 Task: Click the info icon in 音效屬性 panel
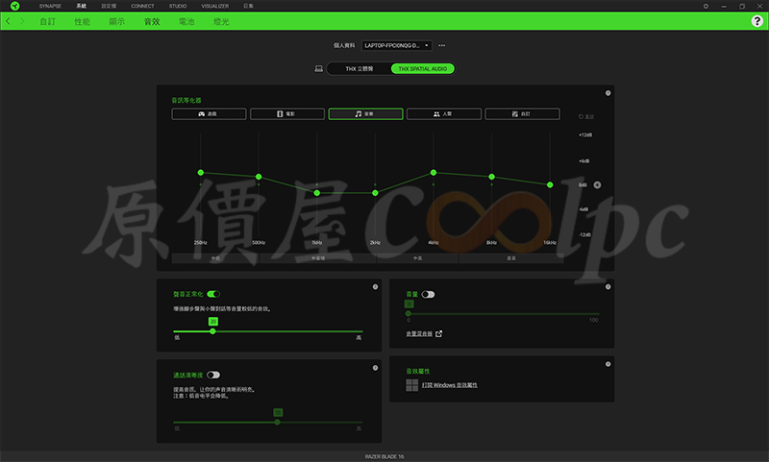[608, 364]
